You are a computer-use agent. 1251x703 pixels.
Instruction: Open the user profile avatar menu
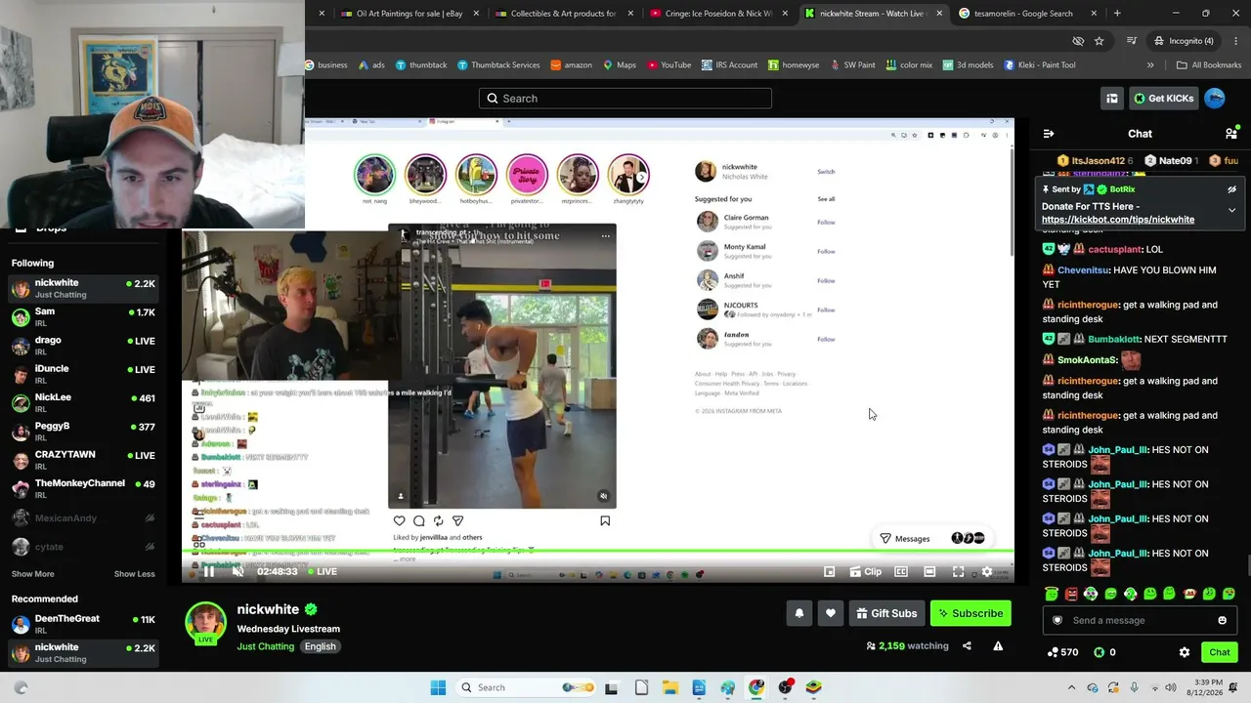(1215, 99)
